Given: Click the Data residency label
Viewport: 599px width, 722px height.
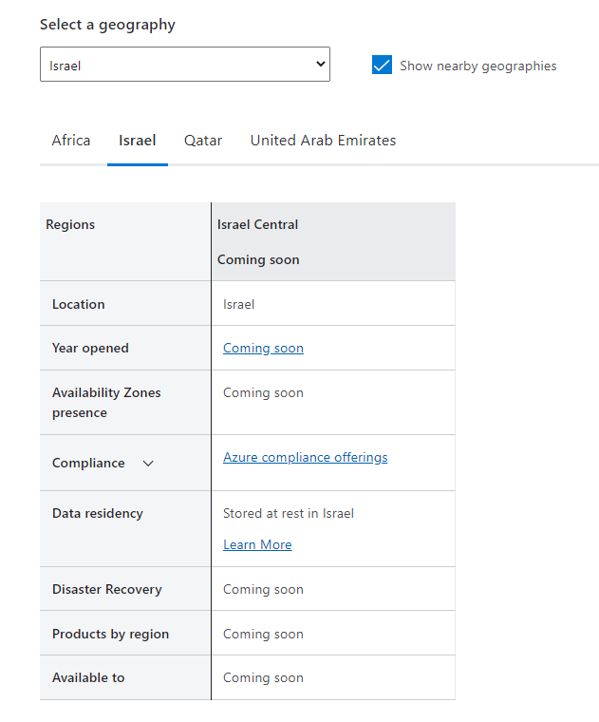Looking at the screenshot, I should tap(98, 513).
